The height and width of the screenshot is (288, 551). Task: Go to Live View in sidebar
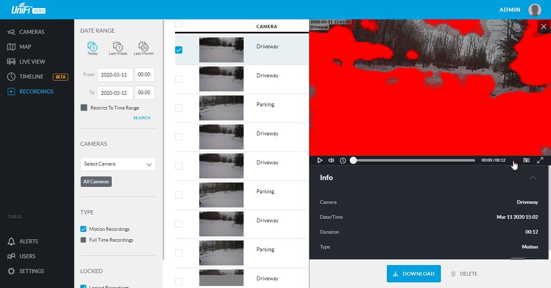(x=32, y=62)
